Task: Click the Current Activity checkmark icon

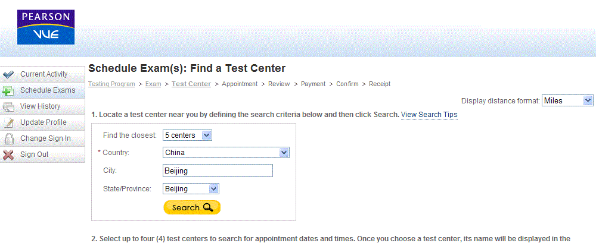Action: coord(8,74)
